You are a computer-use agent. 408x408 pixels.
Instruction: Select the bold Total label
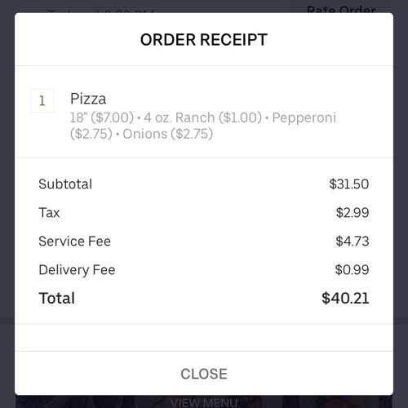[57, 298]
